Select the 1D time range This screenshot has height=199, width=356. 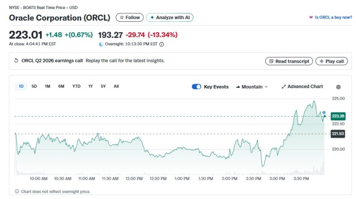[21, 86]
